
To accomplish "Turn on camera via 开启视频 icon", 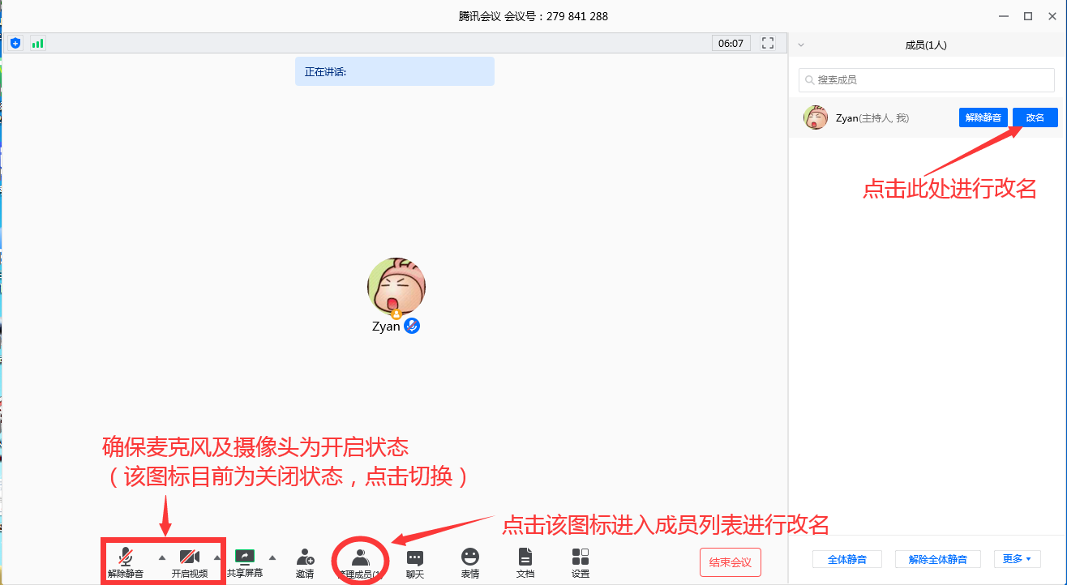I will coord(191,562).
